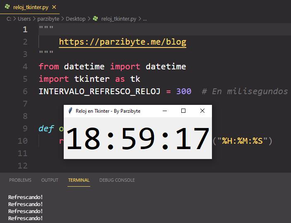Viewport: 291px width, 223px height.
Task: Click the Tkinter feather window icon
Action: click(70, 111)
